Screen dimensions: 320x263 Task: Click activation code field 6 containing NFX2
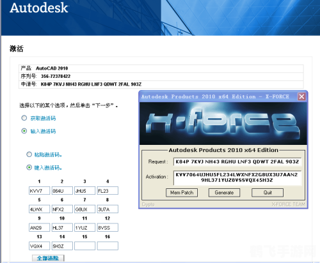(62, 209)
